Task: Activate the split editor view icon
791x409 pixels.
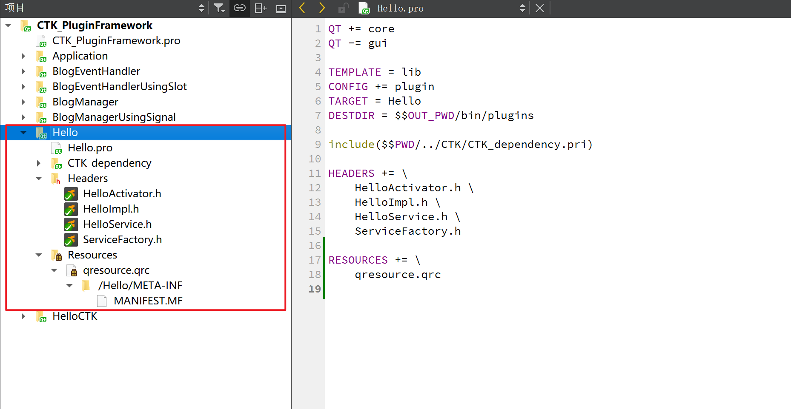Action: pos(260,8)
